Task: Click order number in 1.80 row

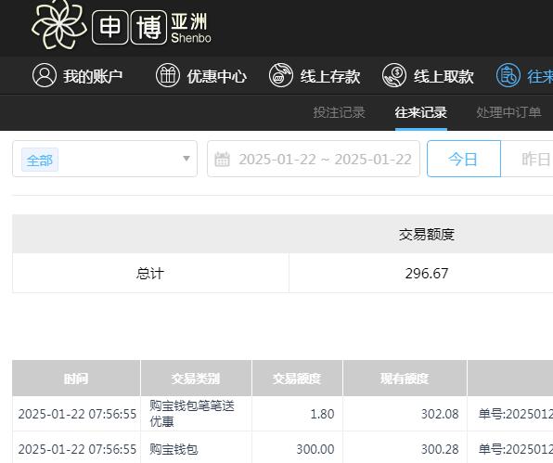Action: [x=516, y=414]
